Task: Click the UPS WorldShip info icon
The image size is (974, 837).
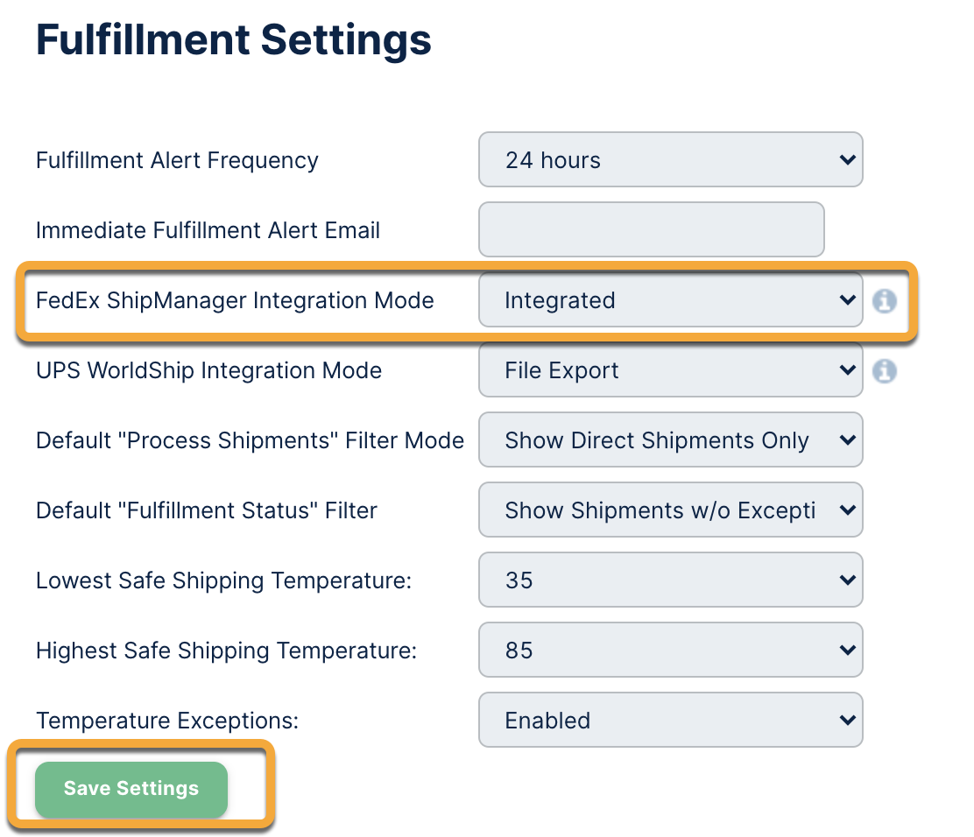Action: (x=885, y=371)
